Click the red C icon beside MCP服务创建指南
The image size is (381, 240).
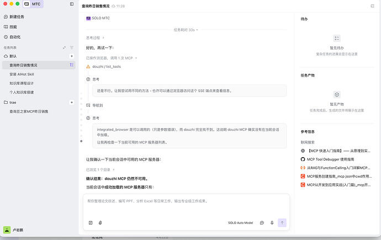click(303, 176)
